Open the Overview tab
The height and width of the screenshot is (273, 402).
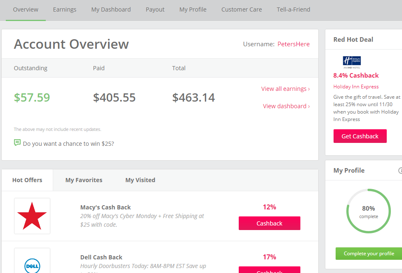26,10
